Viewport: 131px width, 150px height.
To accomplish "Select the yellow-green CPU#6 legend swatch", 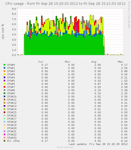I will coord(4,84).
